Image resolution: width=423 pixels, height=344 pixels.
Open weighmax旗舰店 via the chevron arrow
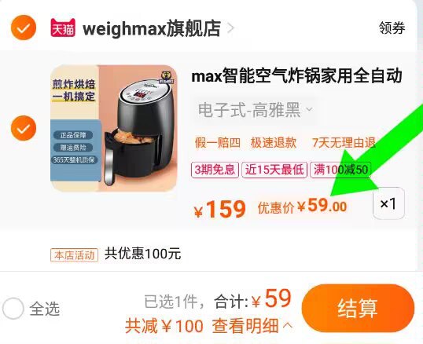pyautogui.click(x=231, y=28)
